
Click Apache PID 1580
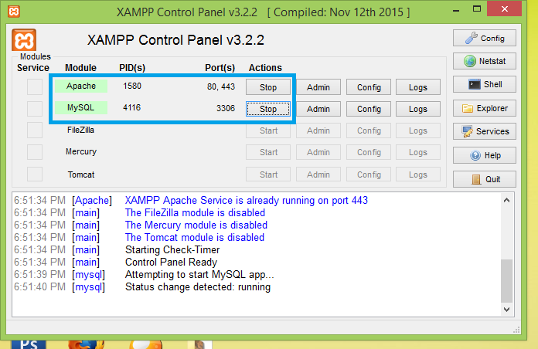[132, 86]
